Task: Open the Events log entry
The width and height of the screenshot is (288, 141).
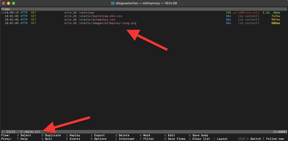Action: (x=75, y=139)
